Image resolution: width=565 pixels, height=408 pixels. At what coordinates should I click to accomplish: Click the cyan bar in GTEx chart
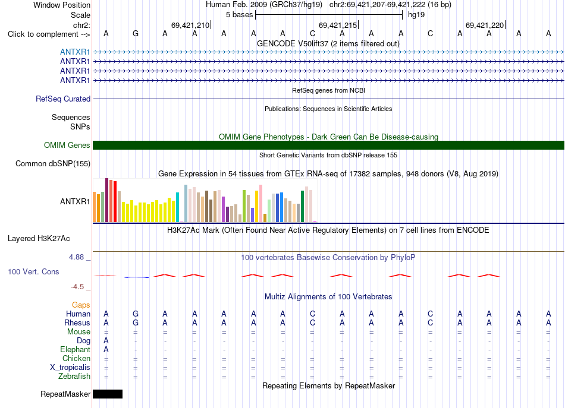pyautogui.click(x=177, y=207)
